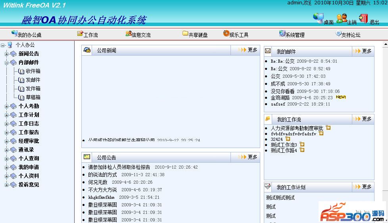Expand the 个人考勤 tree node

[x=7, y=106]
